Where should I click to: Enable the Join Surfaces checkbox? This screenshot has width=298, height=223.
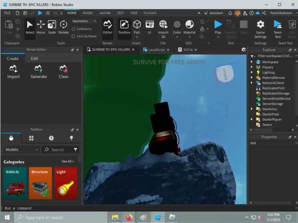click(73, 36)
